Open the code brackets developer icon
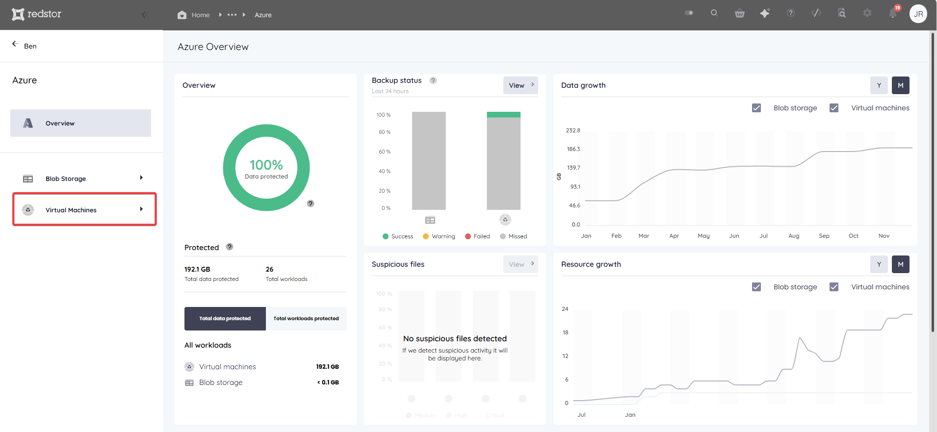Screen dimensions: 937x432 coord(816,13)
